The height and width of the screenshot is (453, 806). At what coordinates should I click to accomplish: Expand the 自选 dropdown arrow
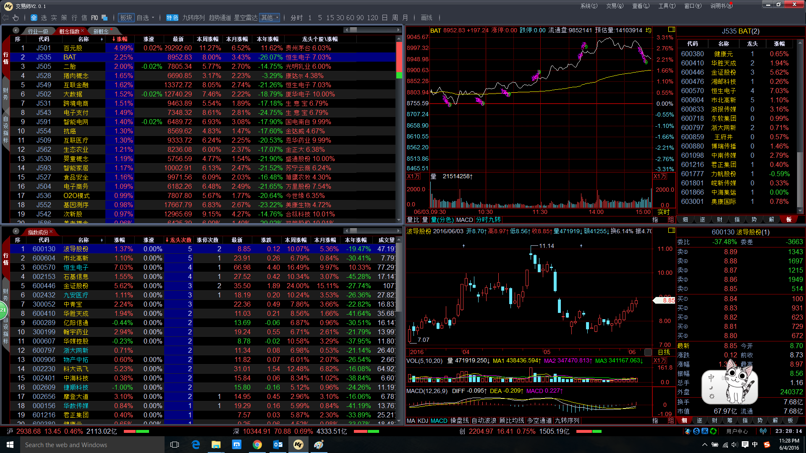153,18
